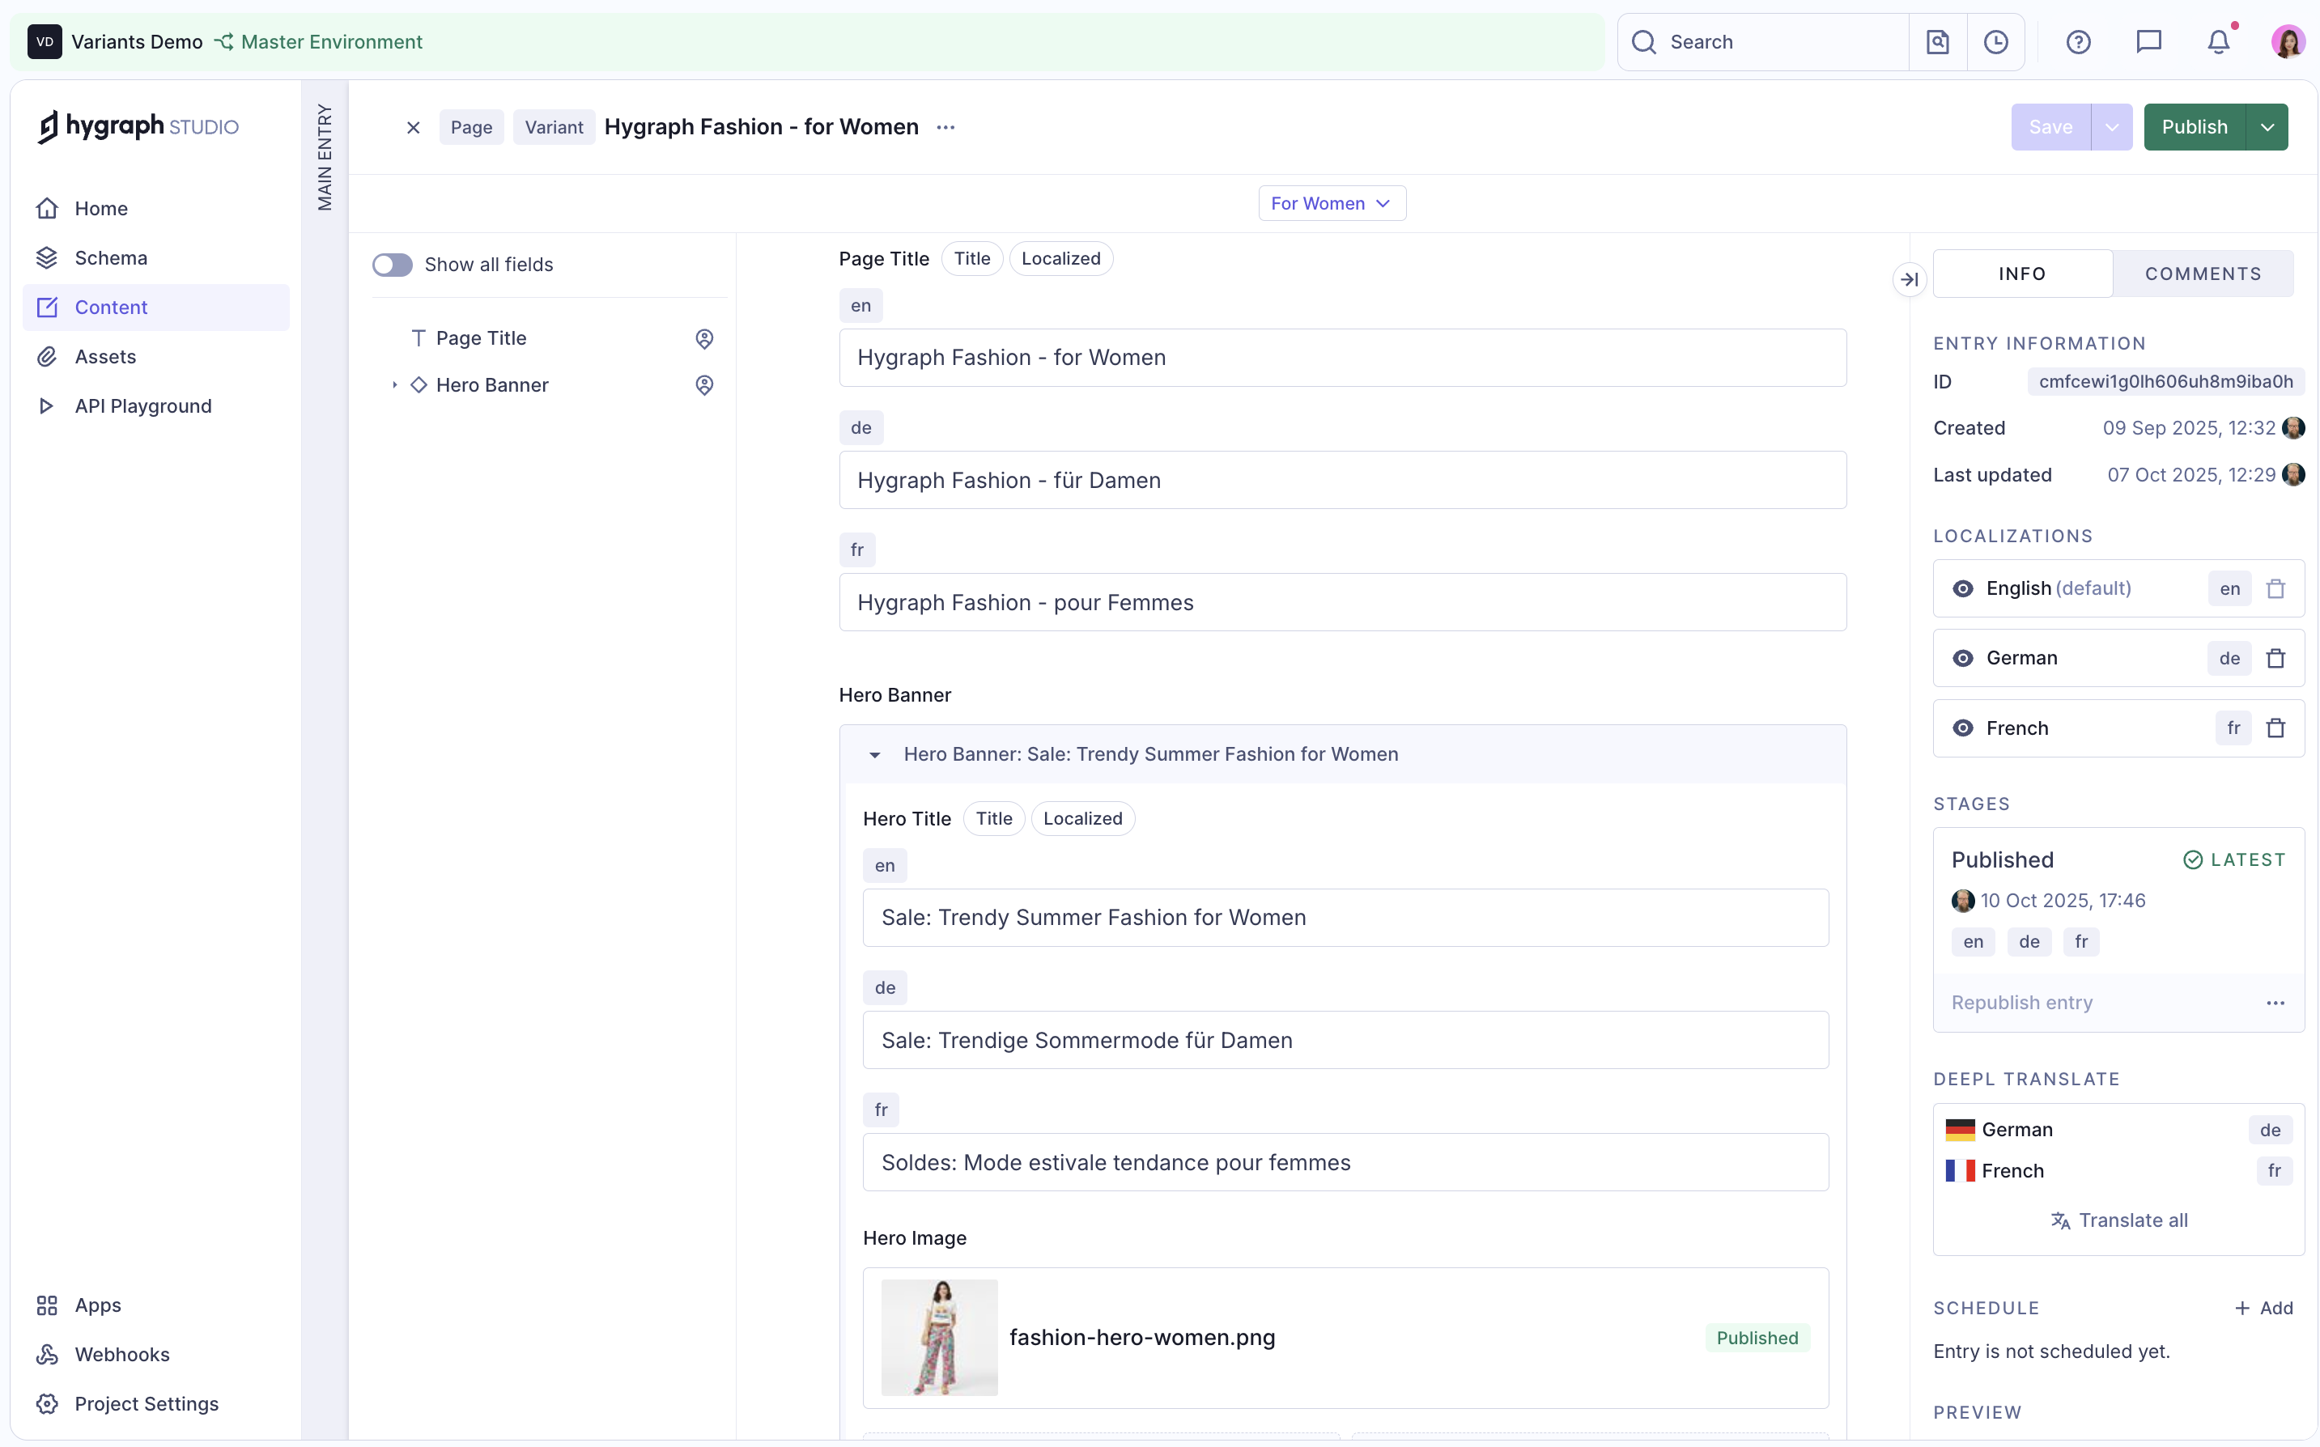Open the Publish dropdown arrow
The width and height of the screenshot is (2320, 1447).
pos(2267,126)
